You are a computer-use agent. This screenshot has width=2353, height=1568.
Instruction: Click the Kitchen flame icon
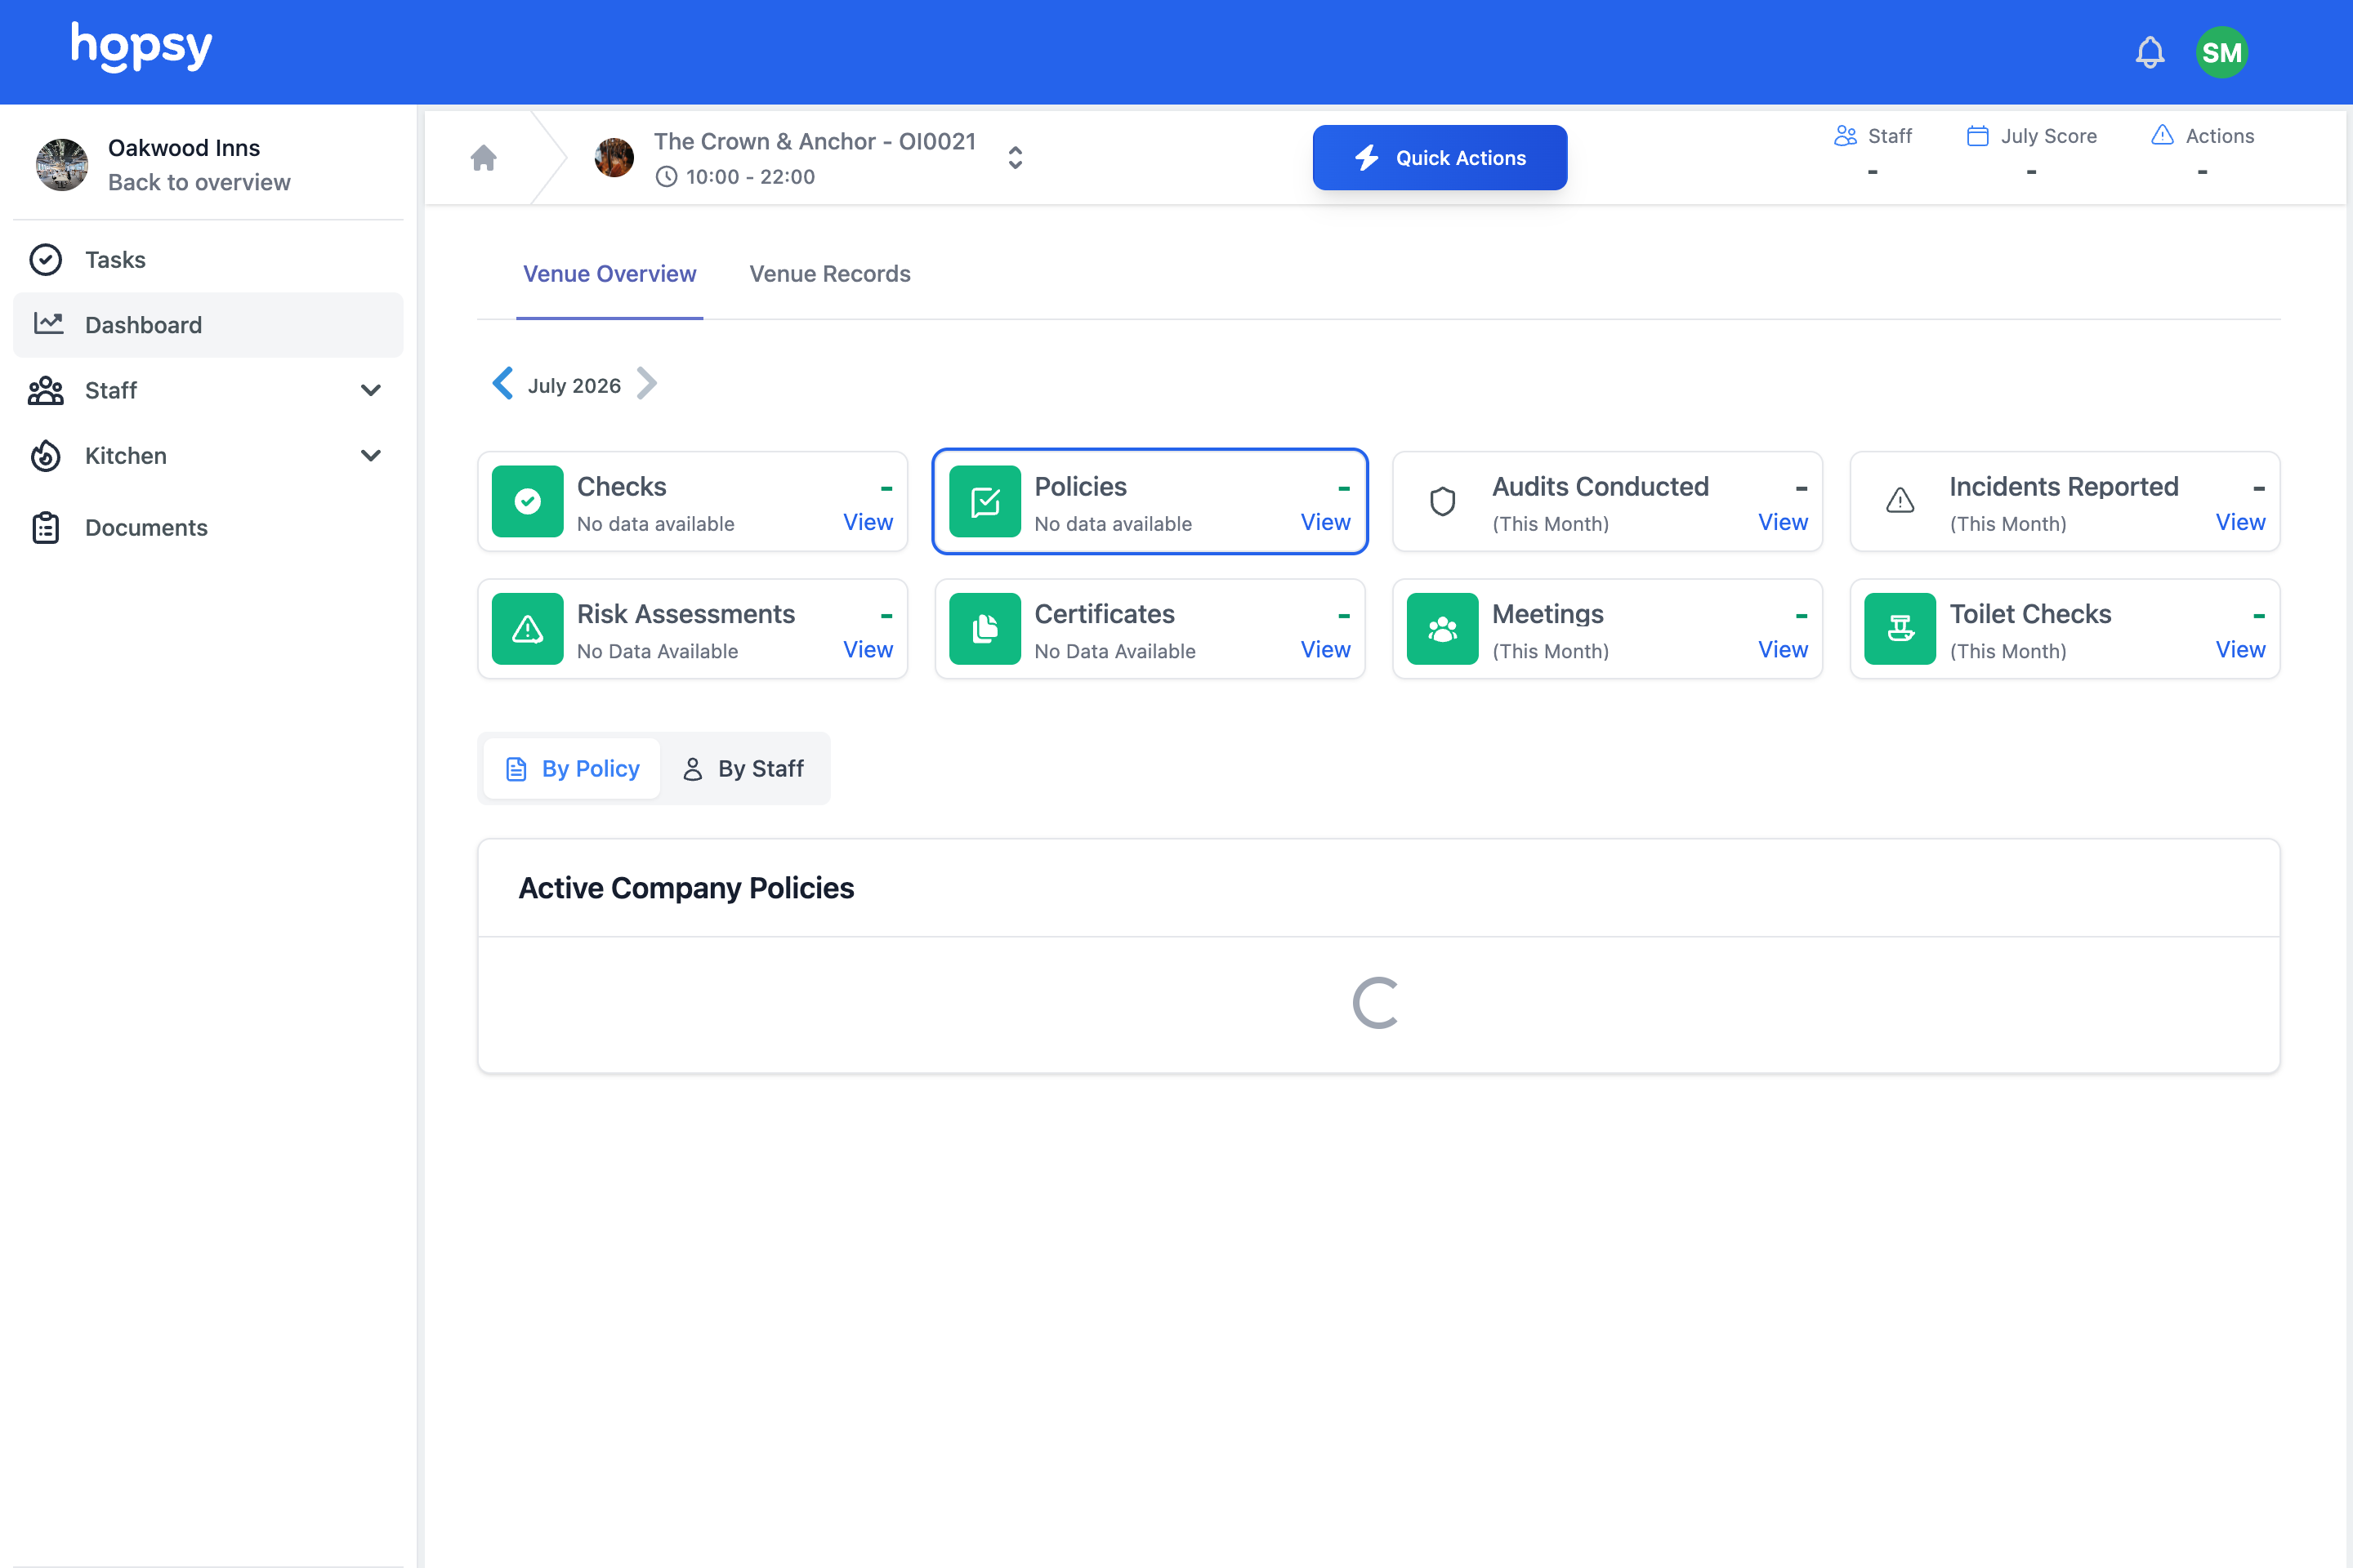(46, 456)
